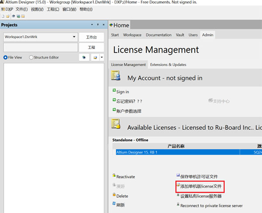The height and width of the screenshot is (213, 262).
Task: Click the lock icon beside Delete
Action: [x=114, y=195]
